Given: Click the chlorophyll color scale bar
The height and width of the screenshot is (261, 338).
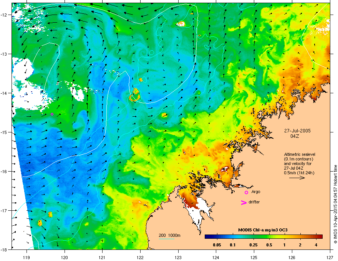Looking at the screenshot, I should point(263,236).
